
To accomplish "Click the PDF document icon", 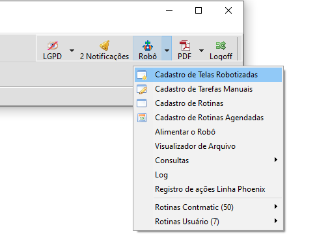I will (x=185, y=45).
